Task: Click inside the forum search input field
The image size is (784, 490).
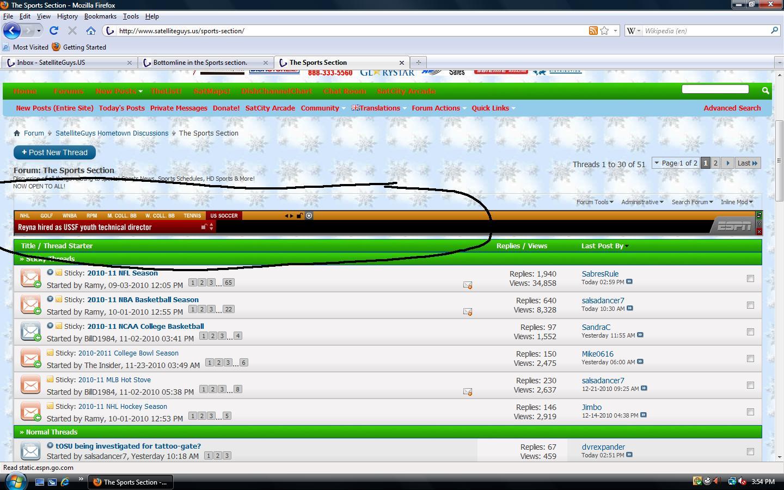Action: click(x=715, y=89)
